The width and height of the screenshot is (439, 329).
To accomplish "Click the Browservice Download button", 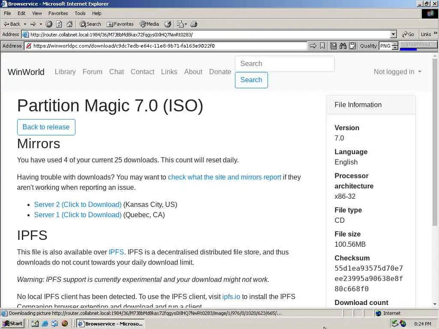I will coord(418,45).
